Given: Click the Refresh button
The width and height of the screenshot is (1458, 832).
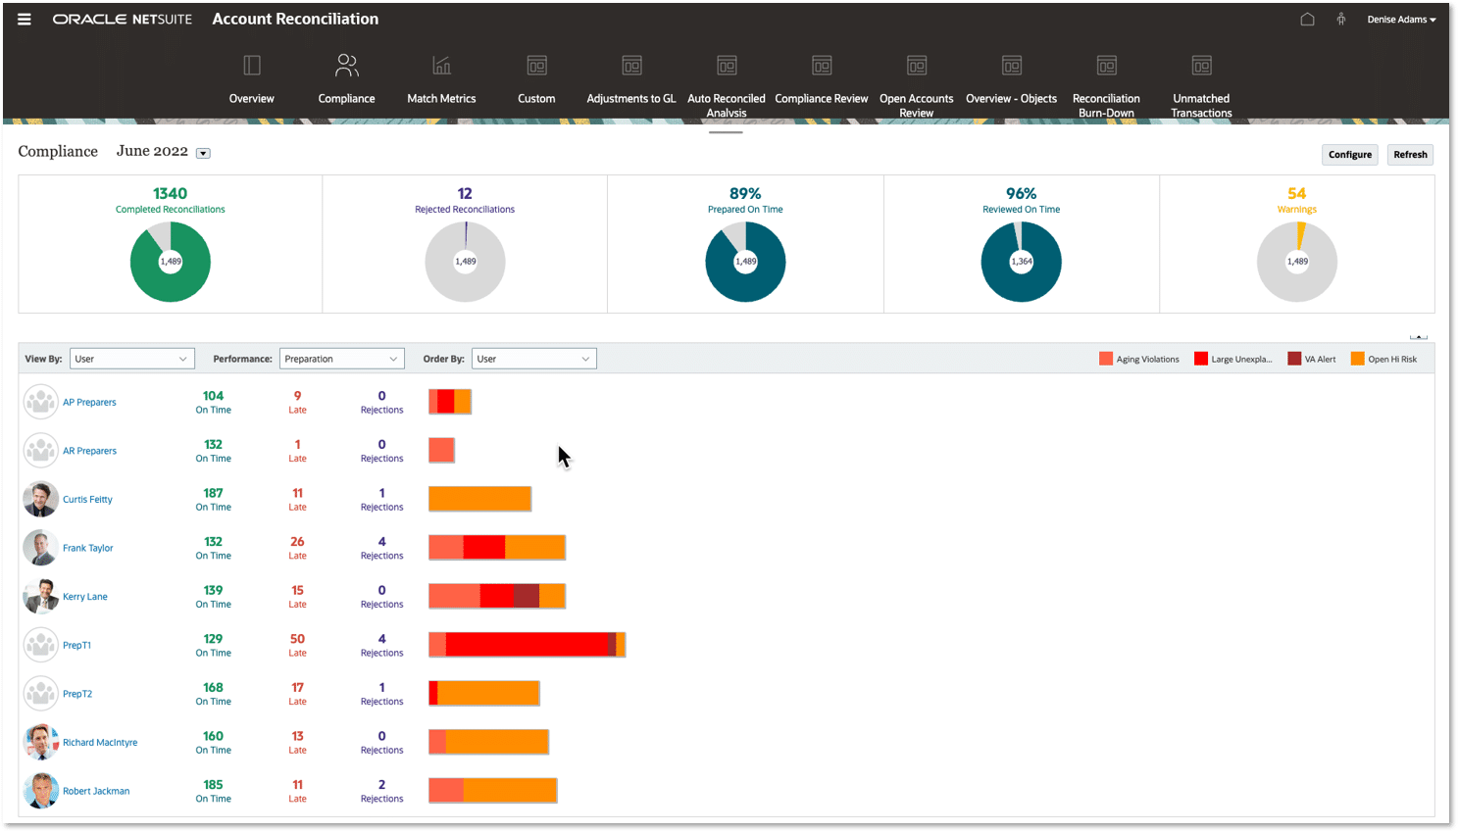Looking at the screenshot, I should point(1410,155).
